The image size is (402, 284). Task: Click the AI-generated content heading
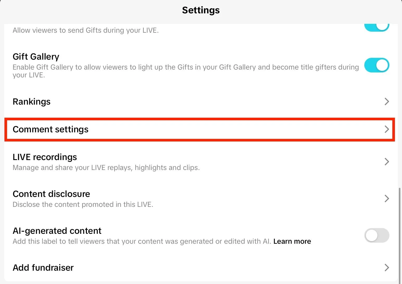click(x=57, y=231)
